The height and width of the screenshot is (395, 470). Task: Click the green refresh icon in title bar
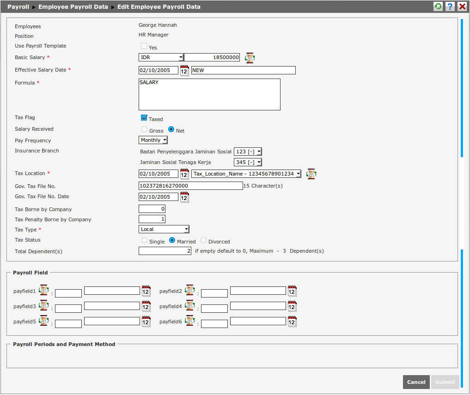coord(438,6)
